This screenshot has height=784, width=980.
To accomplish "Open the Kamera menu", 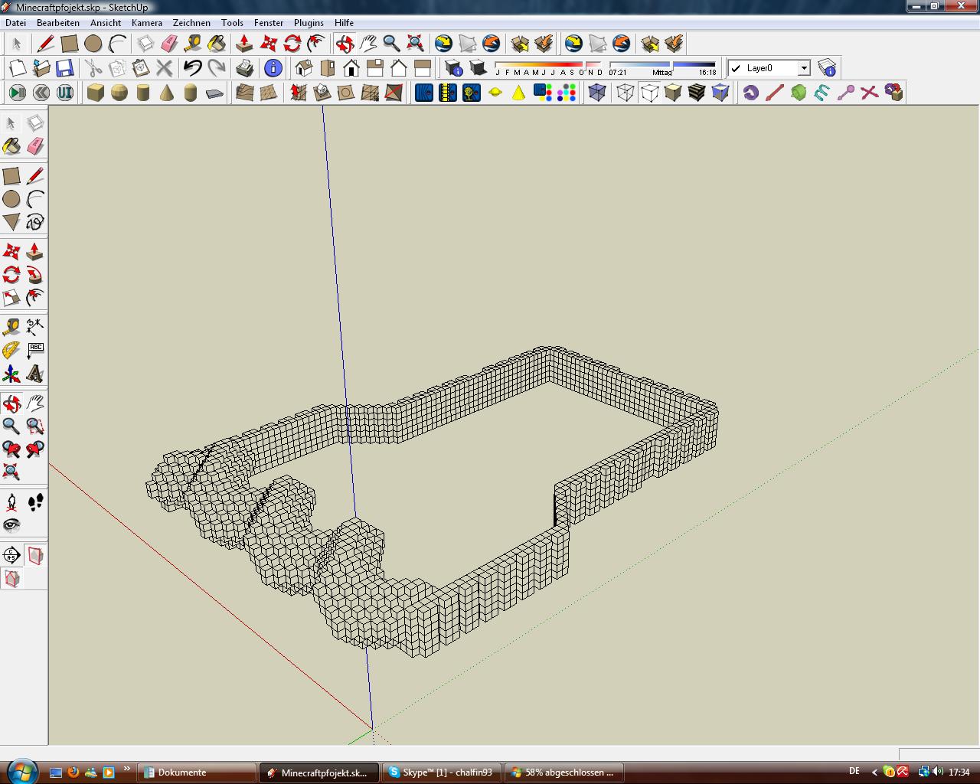I will (x=146, y=23).
